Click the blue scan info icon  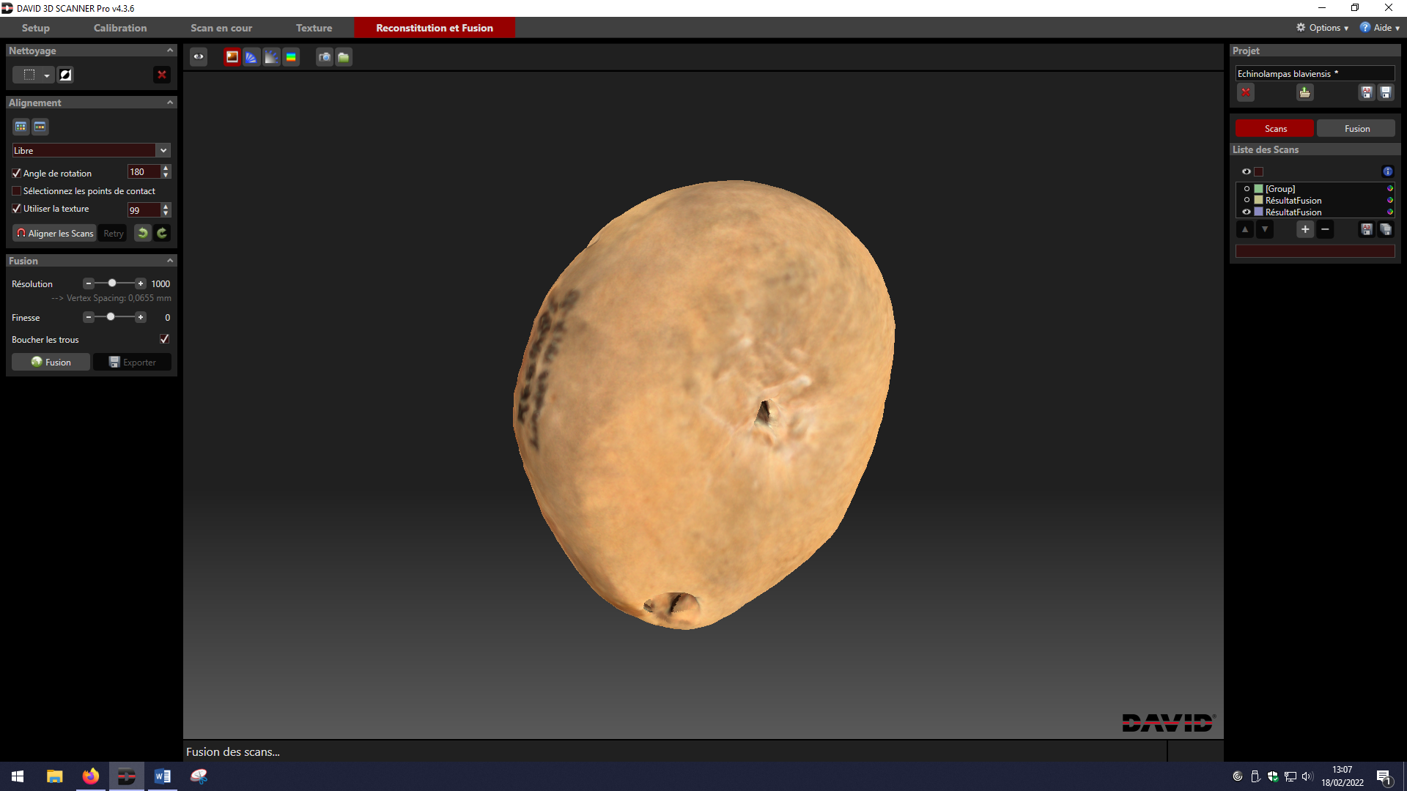click(x=1387, y=171)
